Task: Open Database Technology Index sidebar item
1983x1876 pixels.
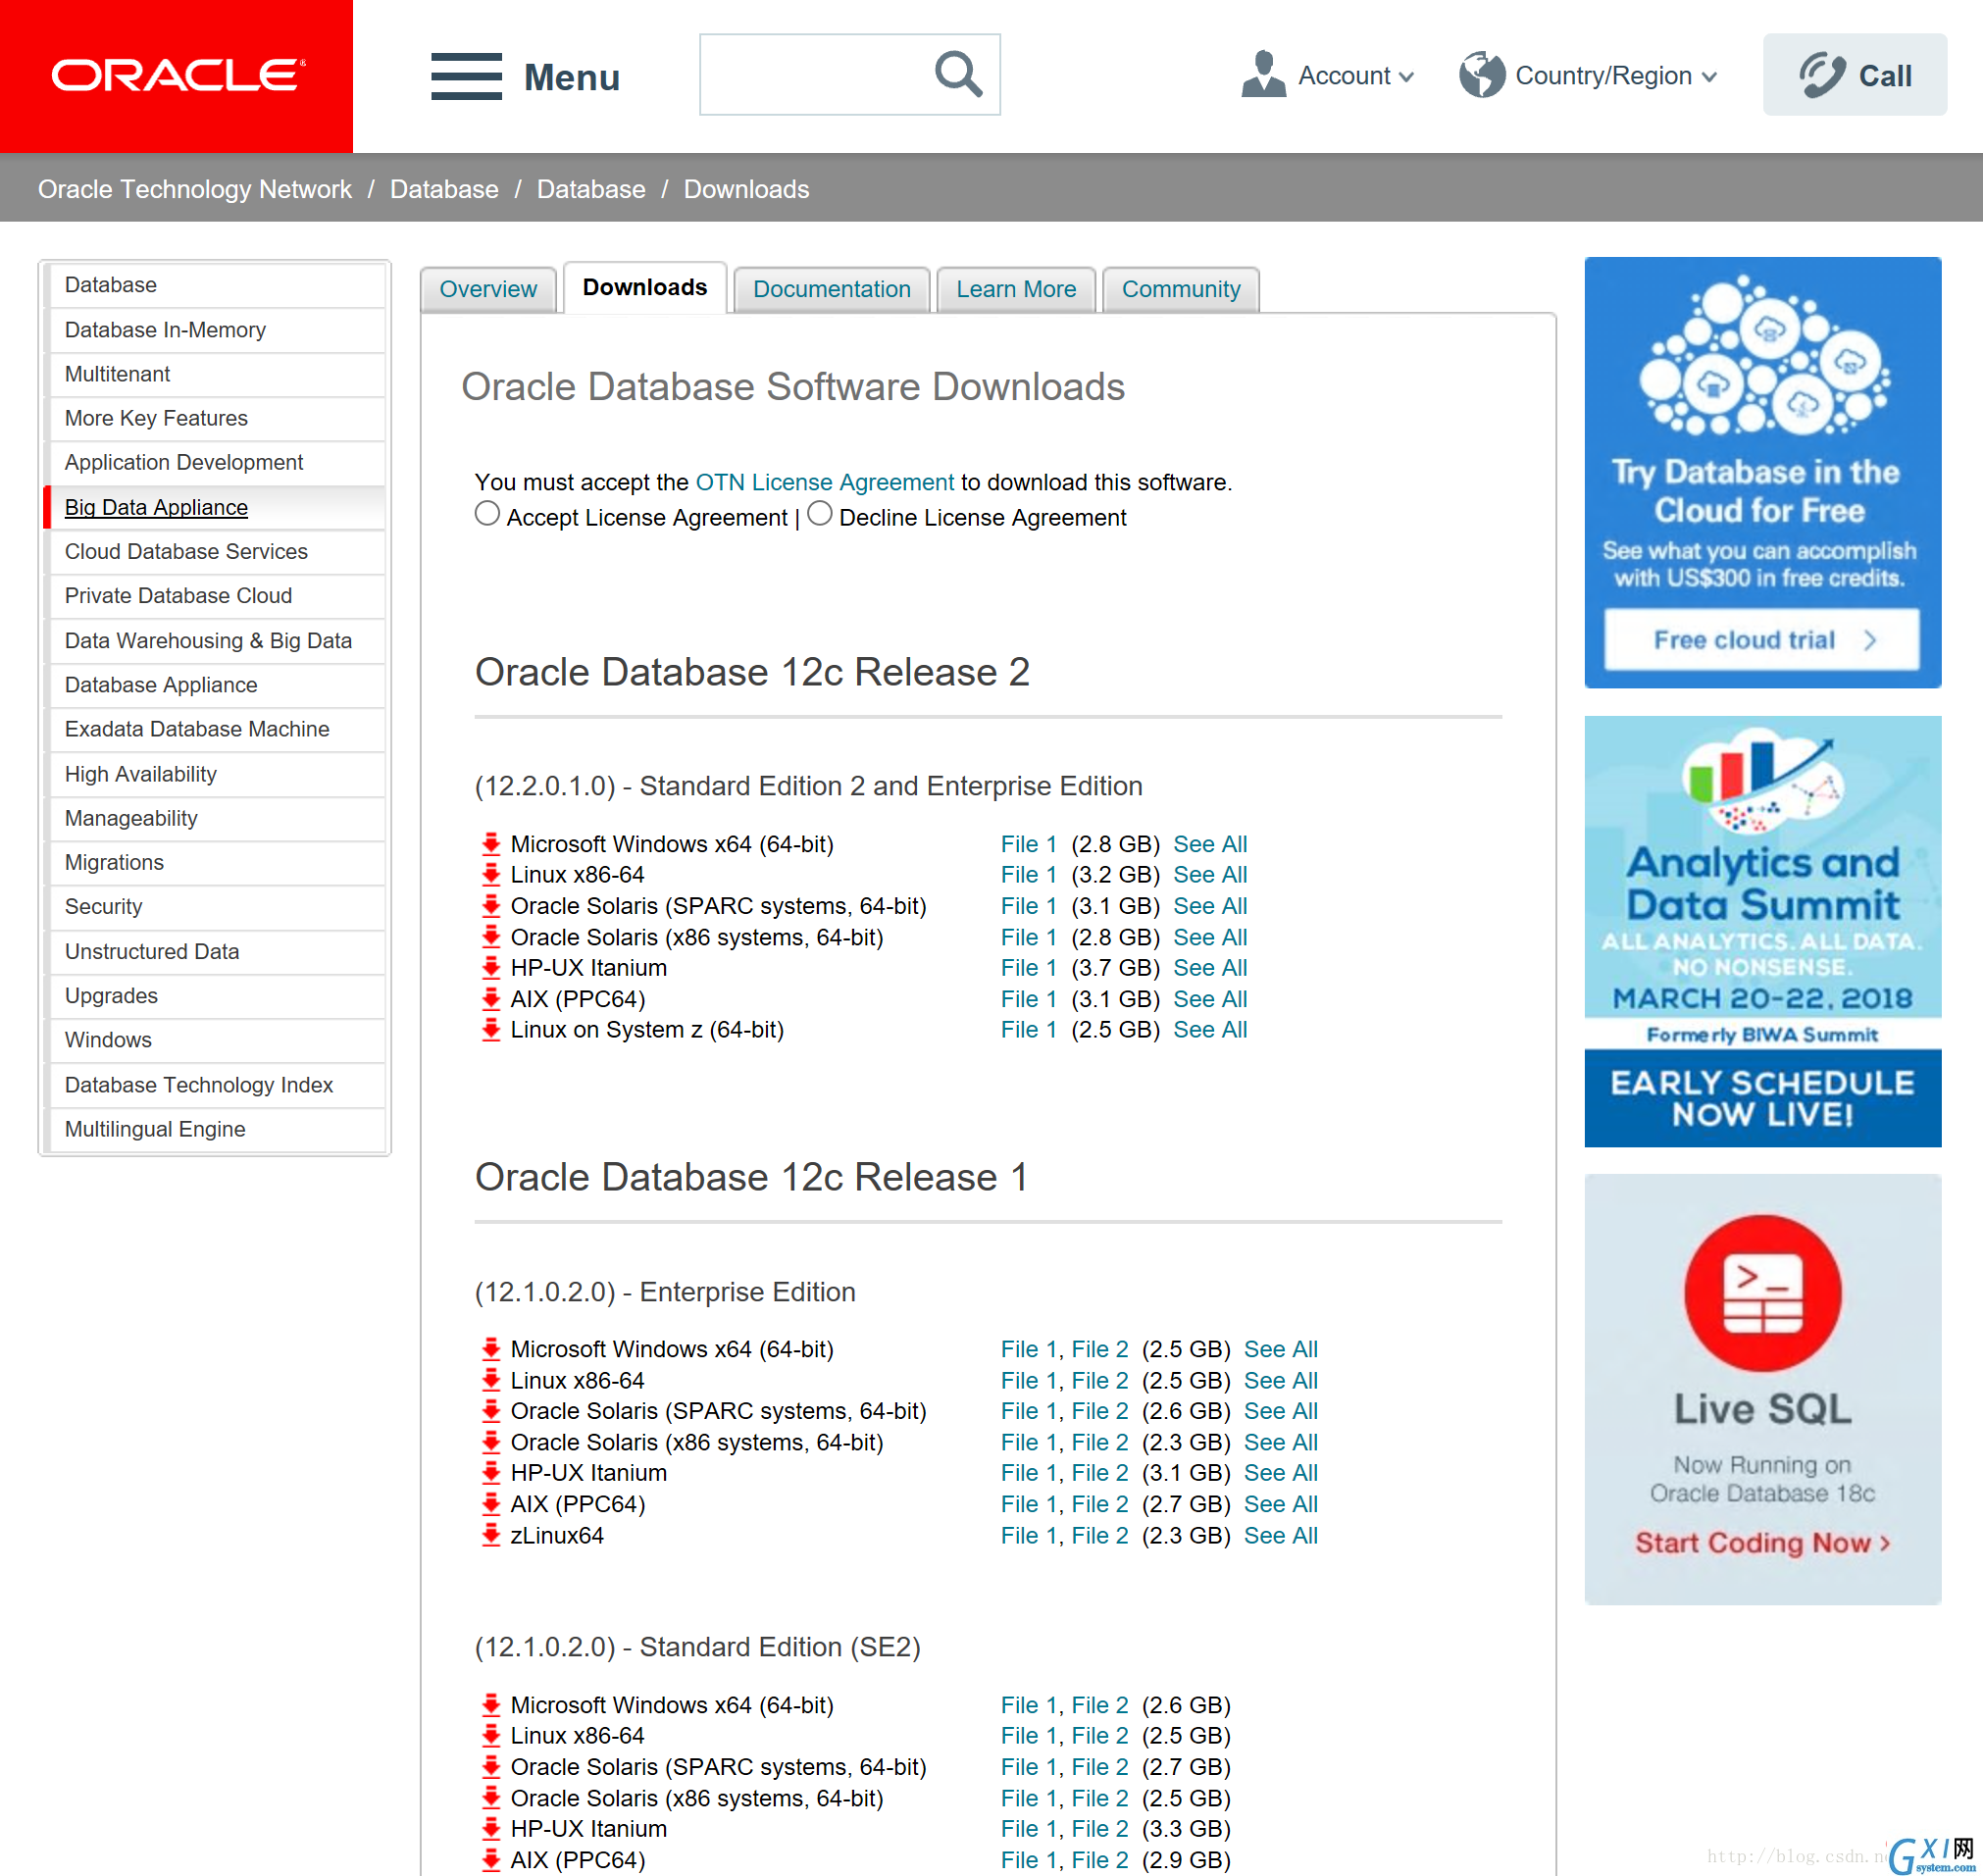Action: click(216, 1085)
